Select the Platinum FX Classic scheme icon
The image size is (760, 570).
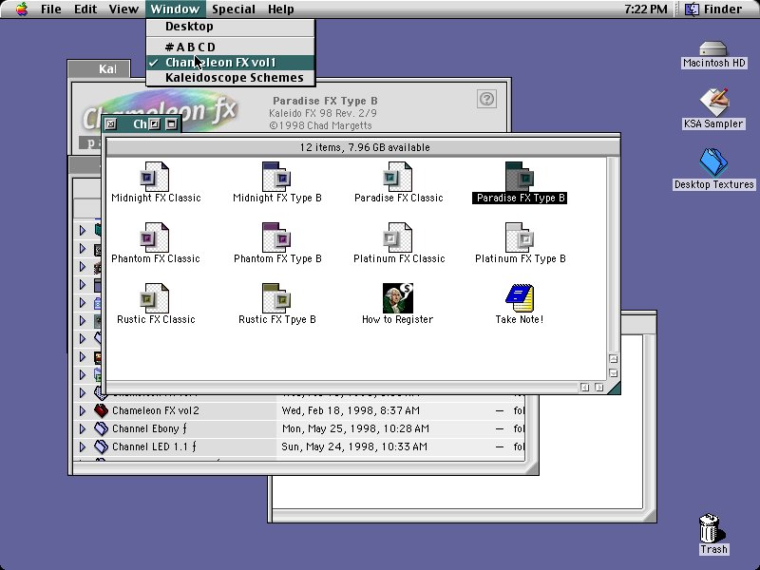pos(398,237)
